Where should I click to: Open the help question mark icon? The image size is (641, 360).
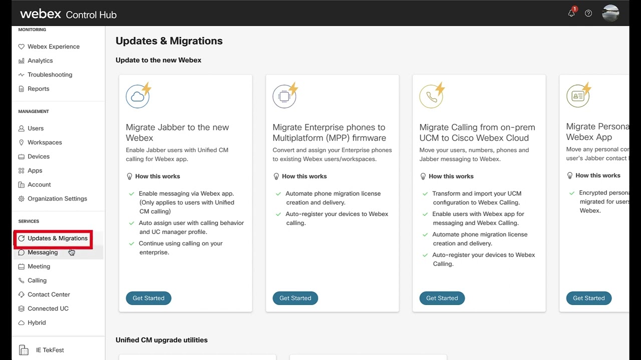(588, 13)
